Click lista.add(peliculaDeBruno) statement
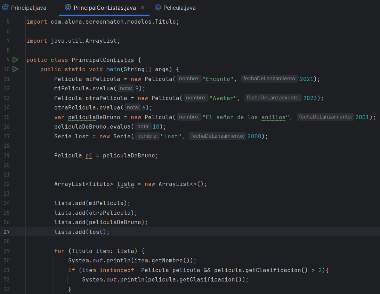Viewport: 380px width, 294px height. (101, 222)
